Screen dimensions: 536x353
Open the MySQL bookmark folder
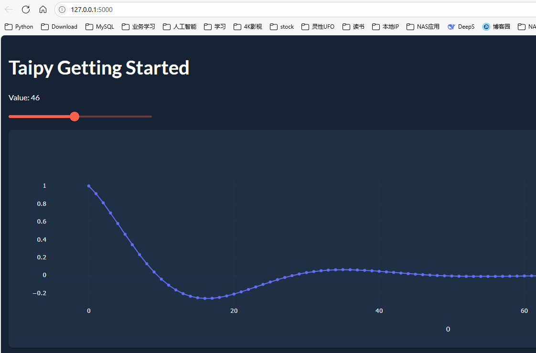coord(100,27)
